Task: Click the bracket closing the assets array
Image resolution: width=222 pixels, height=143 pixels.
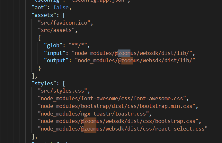Action: (x=33, y=76)
